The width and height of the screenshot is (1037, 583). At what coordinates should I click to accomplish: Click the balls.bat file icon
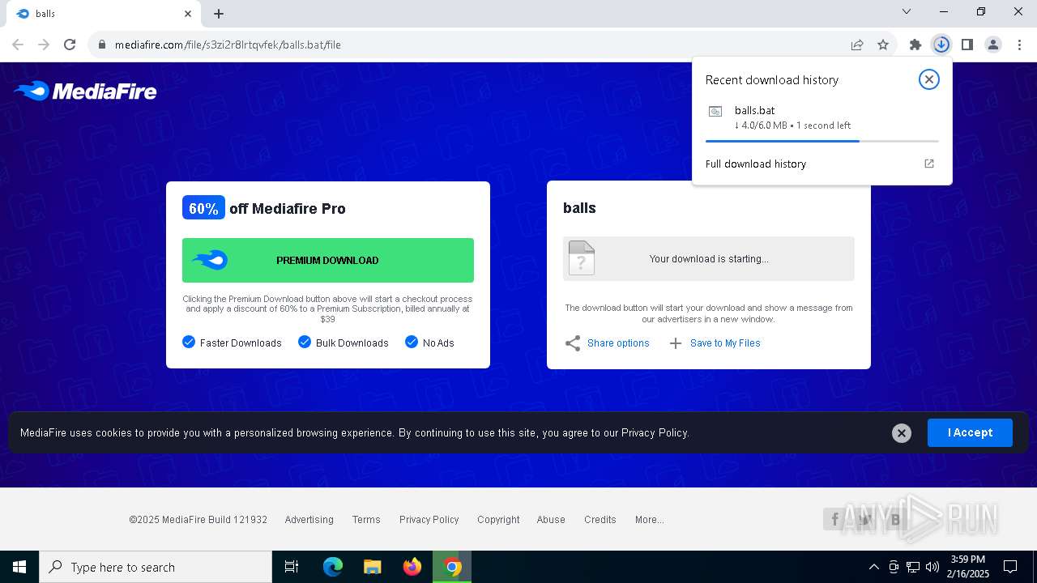[715, 112]
